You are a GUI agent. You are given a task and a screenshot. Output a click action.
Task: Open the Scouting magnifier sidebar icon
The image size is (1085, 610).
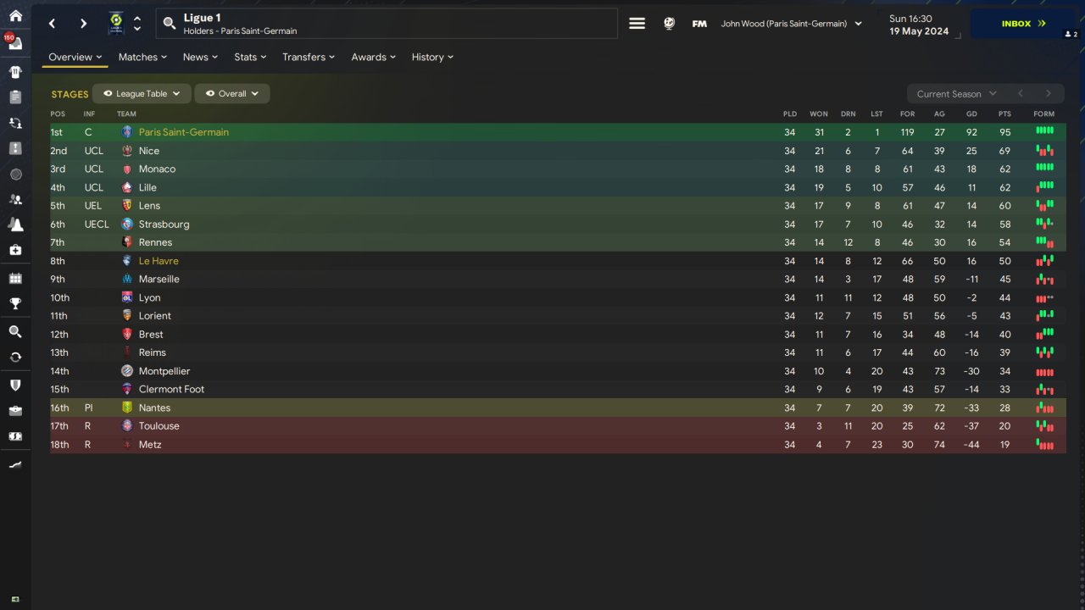[15, 331]
